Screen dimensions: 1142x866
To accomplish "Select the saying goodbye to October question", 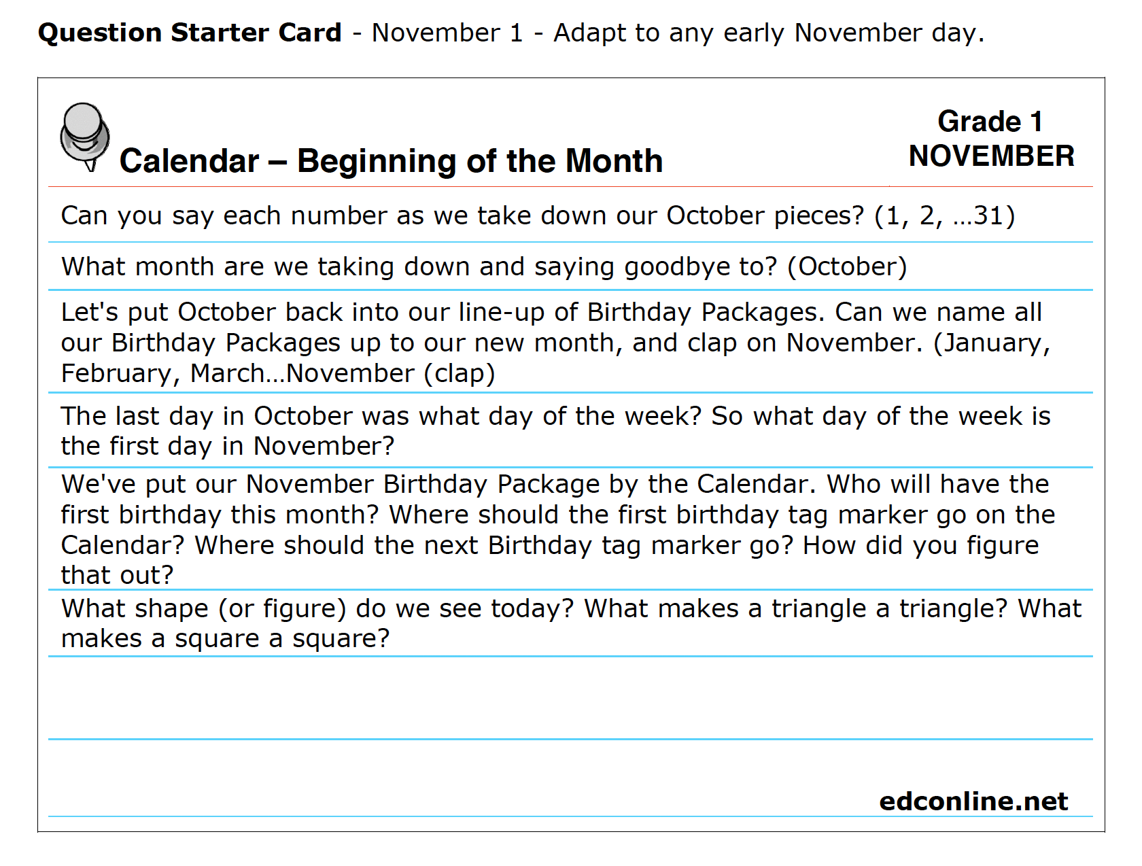I will point(570,266).
